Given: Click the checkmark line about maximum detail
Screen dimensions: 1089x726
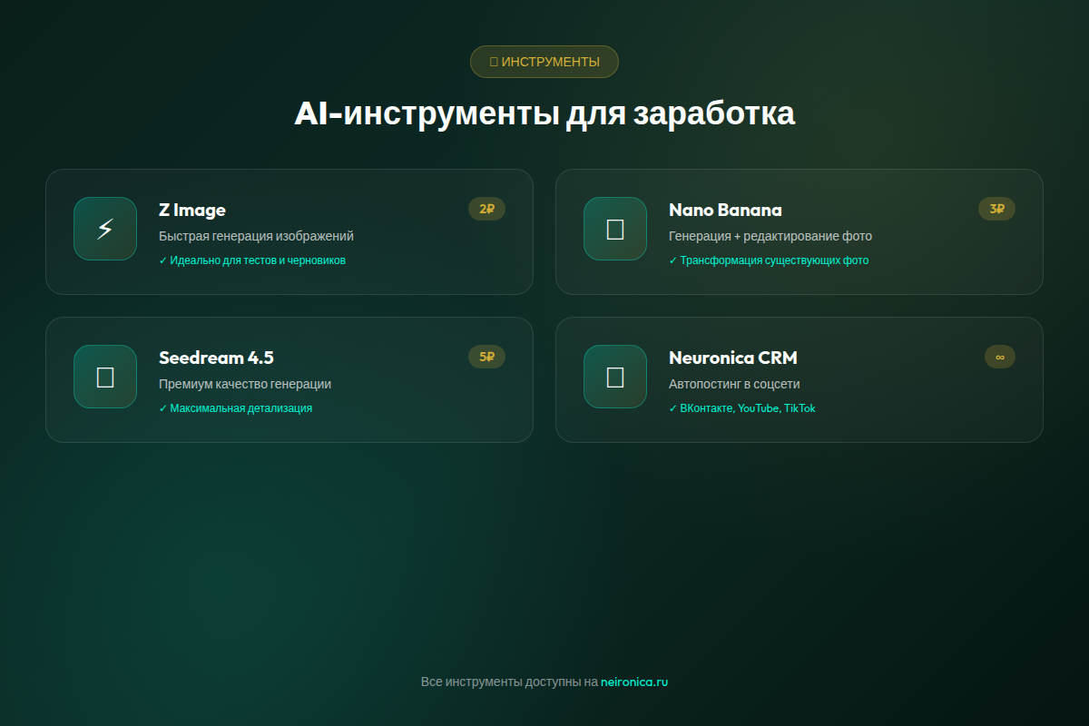Looking at the screenshot, I should [x=235, y=407].
